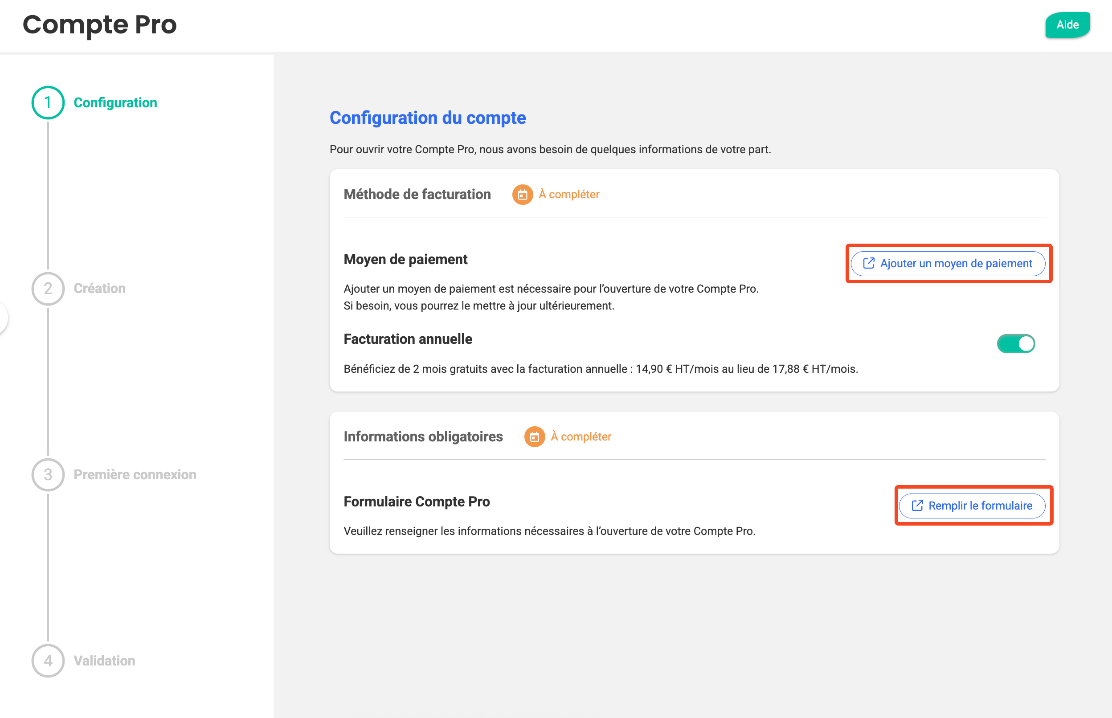Image resolution: width=1112 pixels, height=718 pixels.
Task: Open the Aide help button
Action: tap(1067, 24)
